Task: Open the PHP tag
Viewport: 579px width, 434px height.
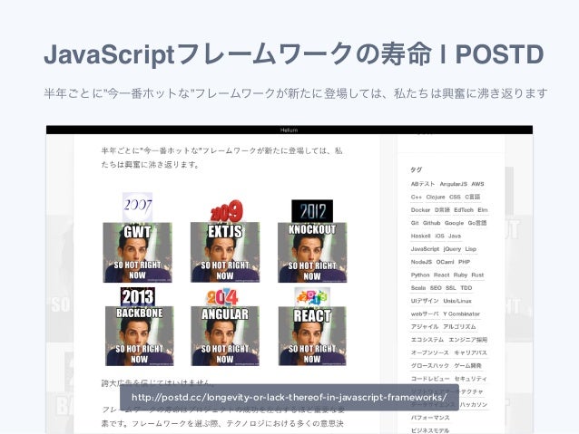Action: click(464, 262)
